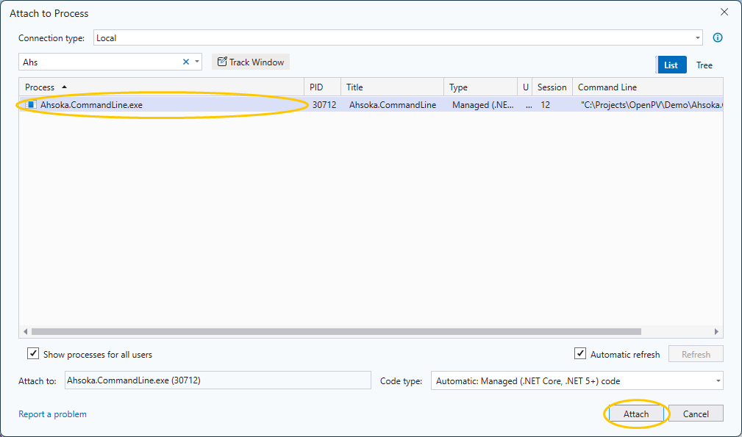Viewport: 742px width, 437px height.
Task: Click the Track Window button
Action: pos(250,62)
